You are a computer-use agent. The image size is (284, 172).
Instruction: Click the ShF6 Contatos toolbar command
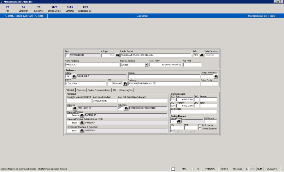tap(70, 9)
